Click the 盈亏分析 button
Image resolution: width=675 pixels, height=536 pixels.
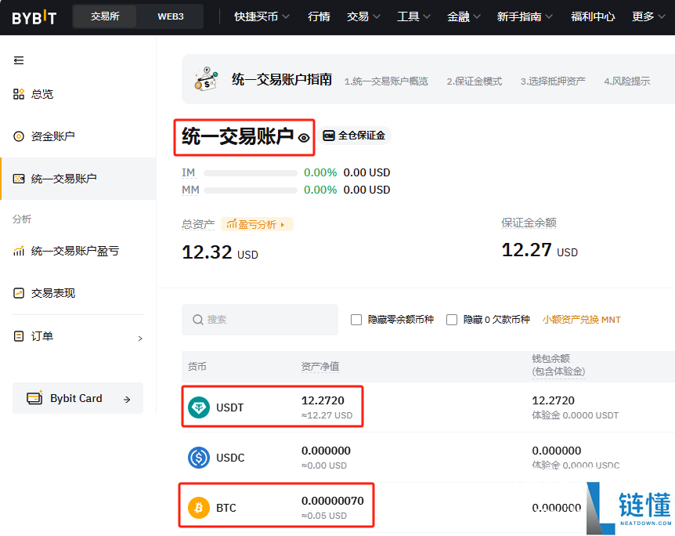click(x=257, y=224)
